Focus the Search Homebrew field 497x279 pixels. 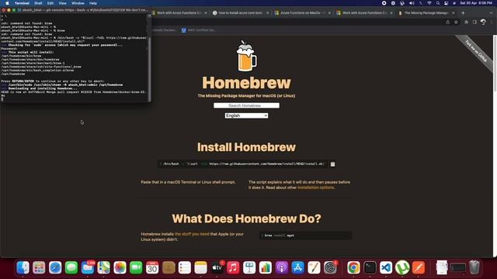click(246, 105)
